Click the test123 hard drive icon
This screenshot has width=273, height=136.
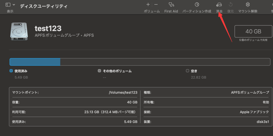(20, 31)
